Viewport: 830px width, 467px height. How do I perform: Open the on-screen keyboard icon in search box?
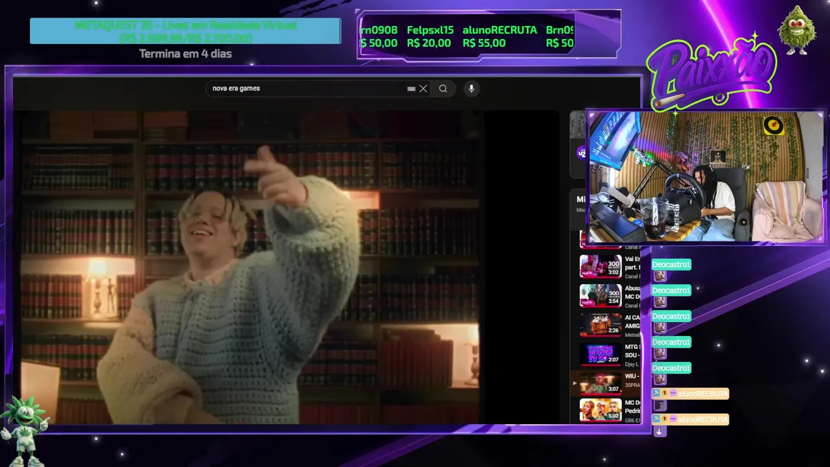click(x=411, y=89)
